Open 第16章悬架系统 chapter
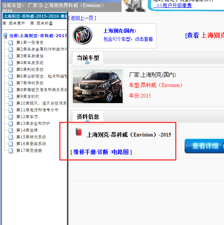Image resolution: width=224 pixels, height=225 pixels. (x=31, y=144)
